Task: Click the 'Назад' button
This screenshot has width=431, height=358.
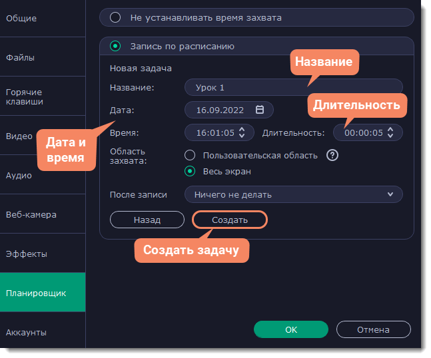Action: click(147, 220)
